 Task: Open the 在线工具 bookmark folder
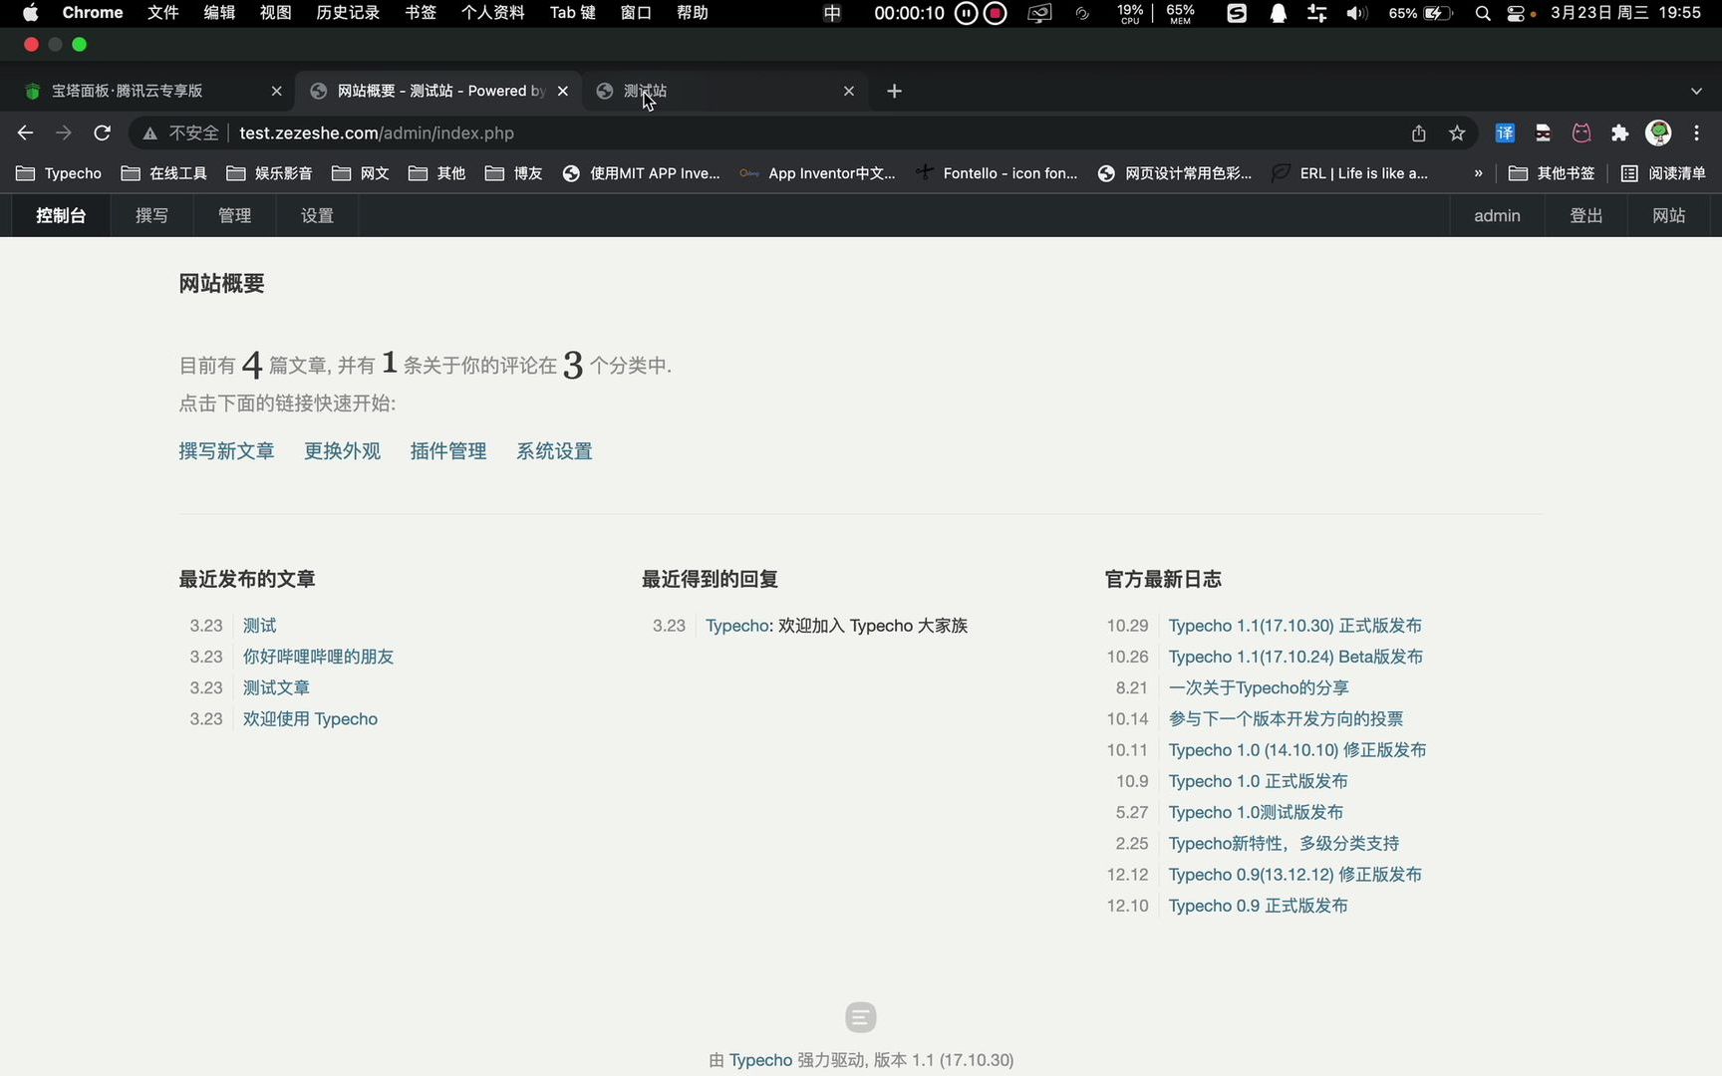click(x=164, y=173)
